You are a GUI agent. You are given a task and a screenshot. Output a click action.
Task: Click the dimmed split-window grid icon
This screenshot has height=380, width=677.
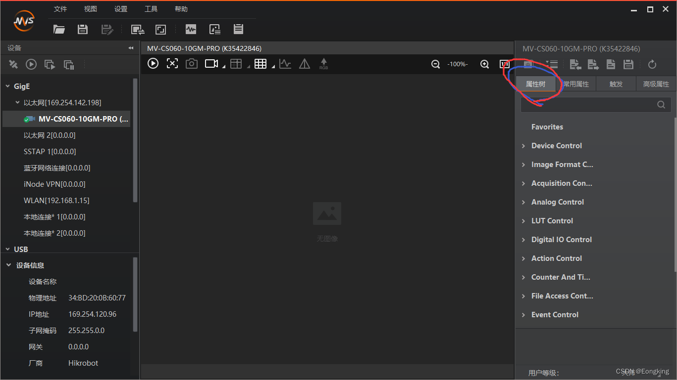(236, 64)
